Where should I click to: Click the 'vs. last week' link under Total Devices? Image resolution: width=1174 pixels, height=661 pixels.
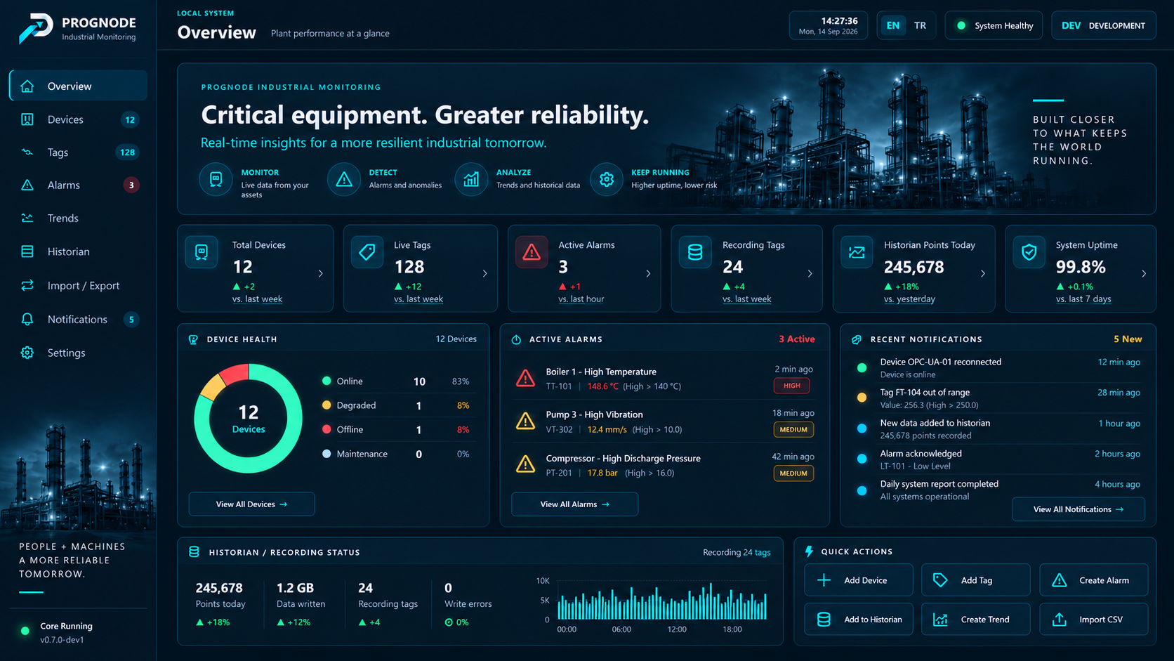coord(257,299)
